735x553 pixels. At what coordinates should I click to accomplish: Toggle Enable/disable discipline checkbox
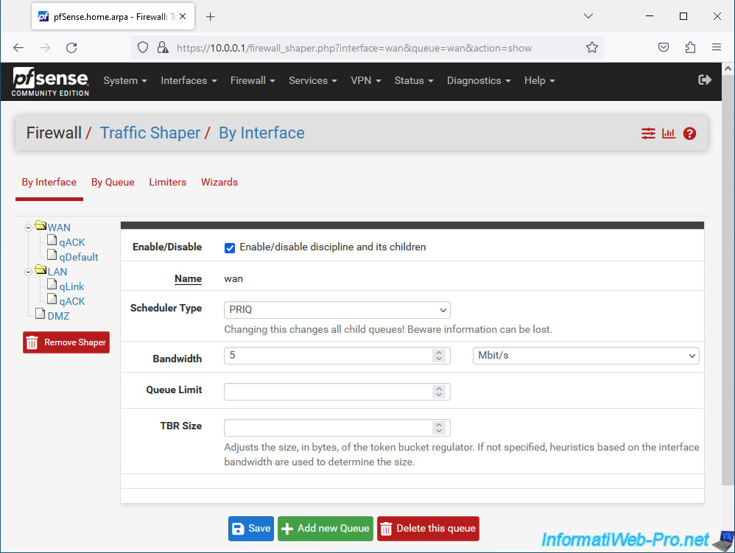(230, 248)
